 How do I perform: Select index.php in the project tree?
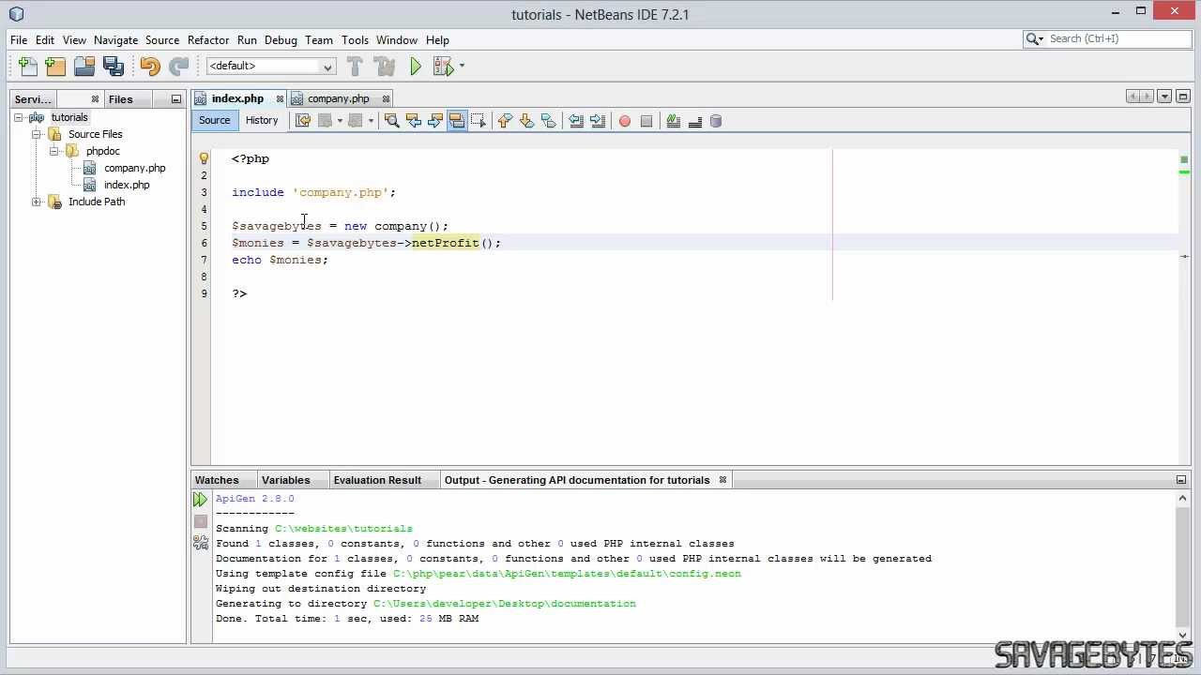pos(127,185)
